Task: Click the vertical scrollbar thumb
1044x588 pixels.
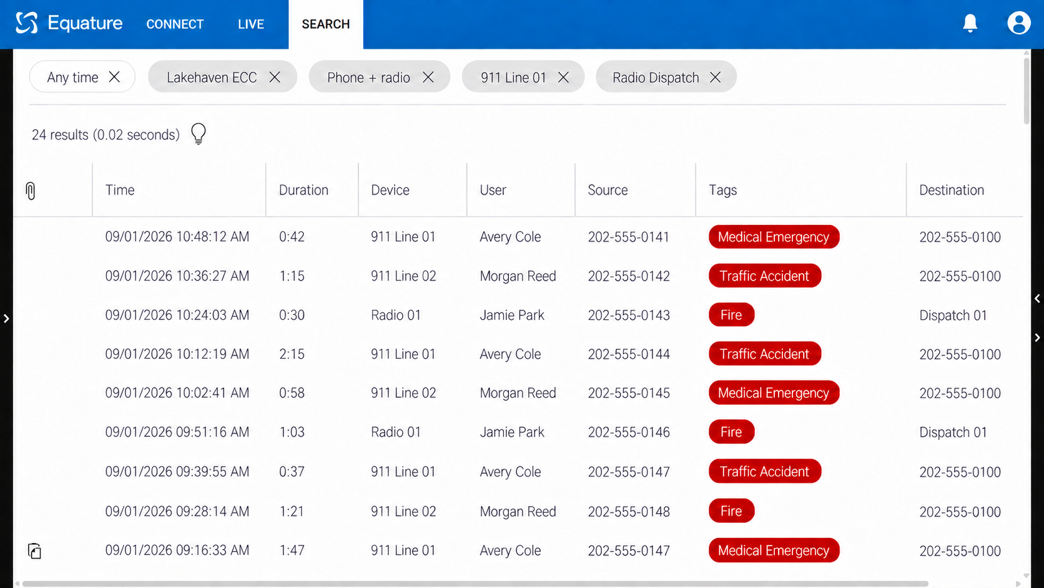Action: (x=1027, y=91)
